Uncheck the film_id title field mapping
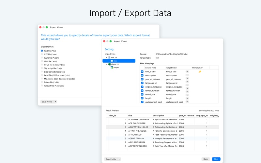Screen dimensions: 261x163 click(x=142, y=71)
